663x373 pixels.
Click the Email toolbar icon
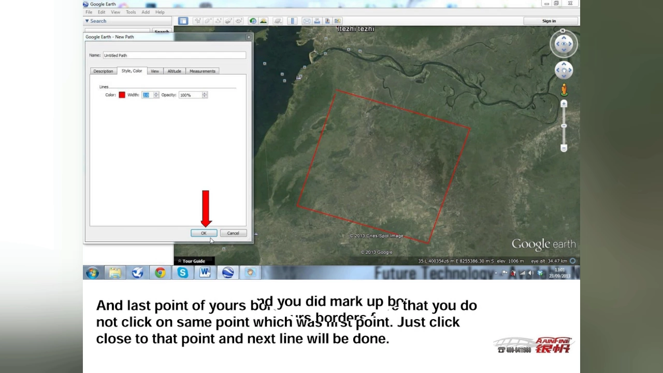(307, 21)
